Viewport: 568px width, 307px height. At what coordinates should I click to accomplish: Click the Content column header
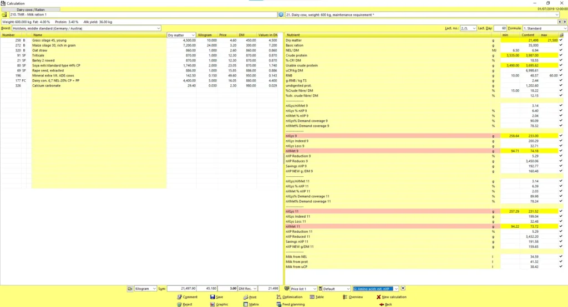529,35
